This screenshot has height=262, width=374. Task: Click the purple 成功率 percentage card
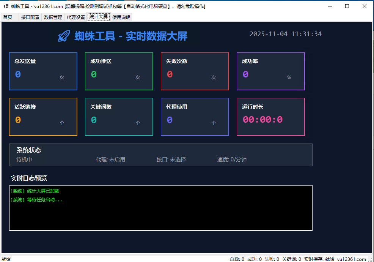[x=271, y=71]
